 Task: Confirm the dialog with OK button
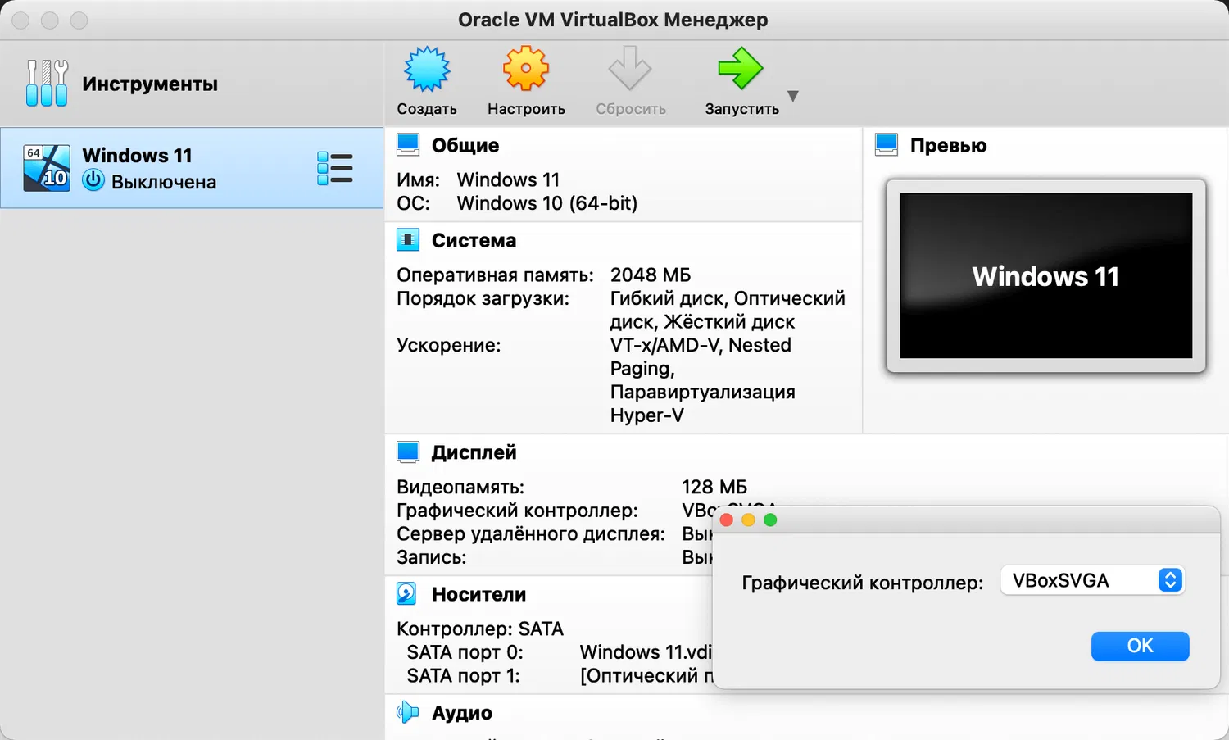pos(1140,646)
